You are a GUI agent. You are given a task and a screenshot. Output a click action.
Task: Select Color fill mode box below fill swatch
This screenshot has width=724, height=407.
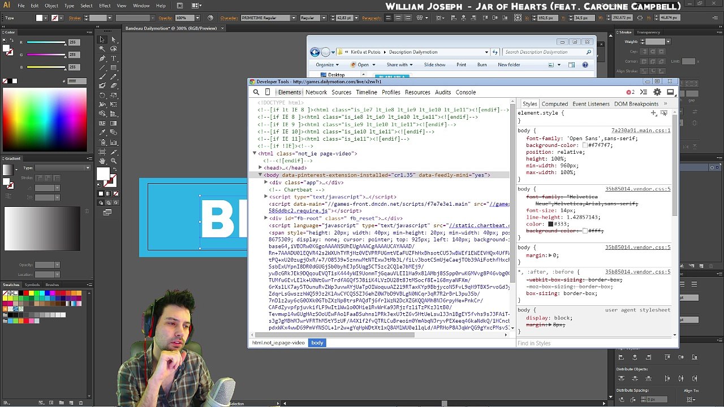pyautogui.click(x=101, y=194)
